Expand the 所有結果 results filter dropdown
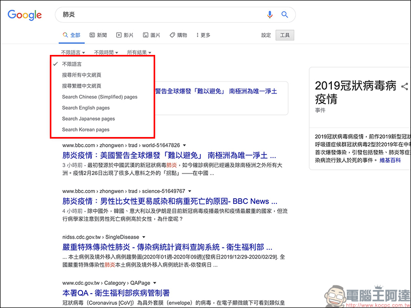This screenshot has height=308, width=411. click(139, 52)
